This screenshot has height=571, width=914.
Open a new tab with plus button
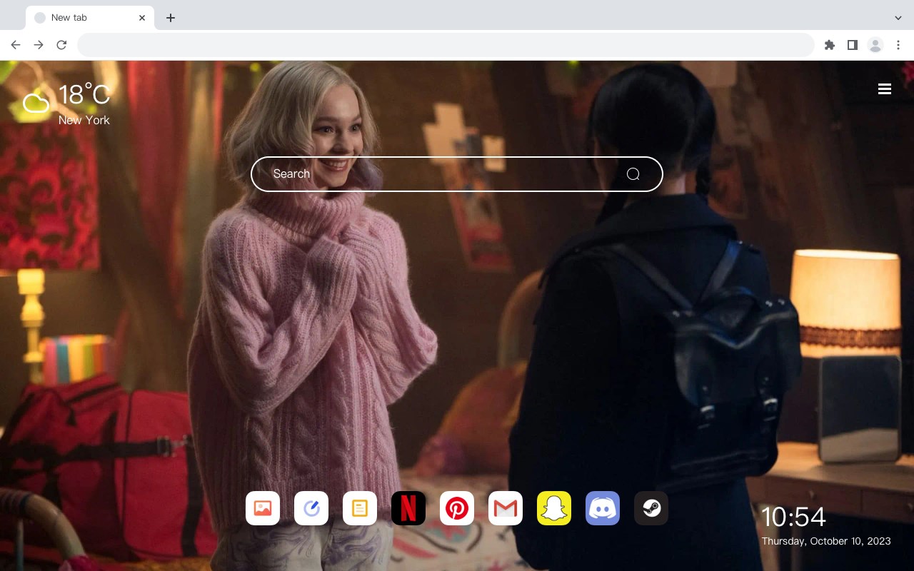(x=170, y=18)
